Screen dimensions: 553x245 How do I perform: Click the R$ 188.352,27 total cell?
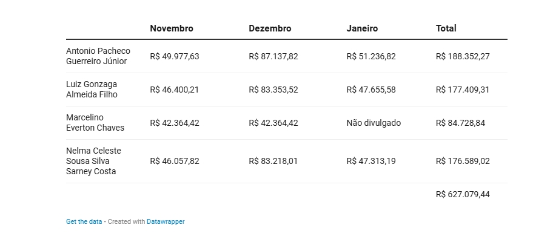463,56
